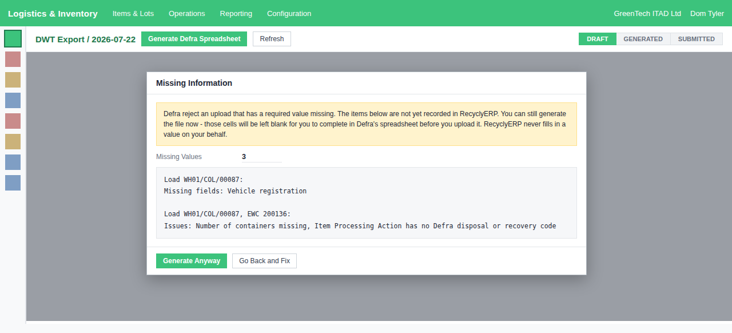Click the bottom-most blue sidebar icon
Viewport: 732px width, 333px height.
click(x=13, y=183)
